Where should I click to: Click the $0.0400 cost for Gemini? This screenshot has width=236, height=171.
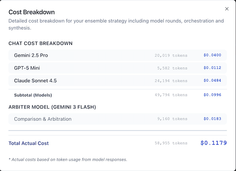[212, 55]
